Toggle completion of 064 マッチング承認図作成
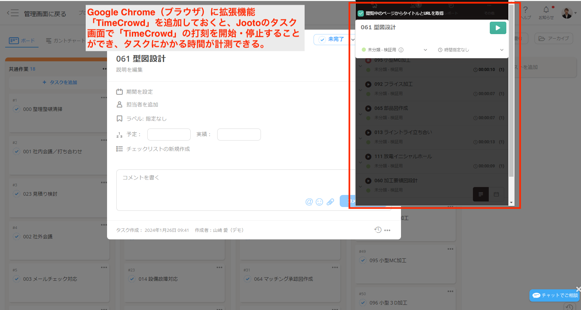Image resolution: width=581 pixels, height=310 pixels. click(247, 279)
